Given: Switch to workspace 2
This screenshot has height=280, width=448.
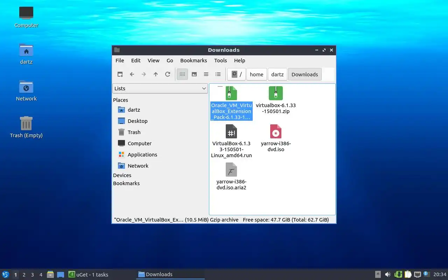Looking at the screenshot, I should (x=24, y=275).
